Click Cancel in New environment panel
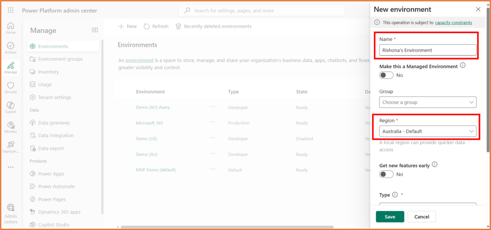This screenshot has height=230, width=491. tap(421, 217)
